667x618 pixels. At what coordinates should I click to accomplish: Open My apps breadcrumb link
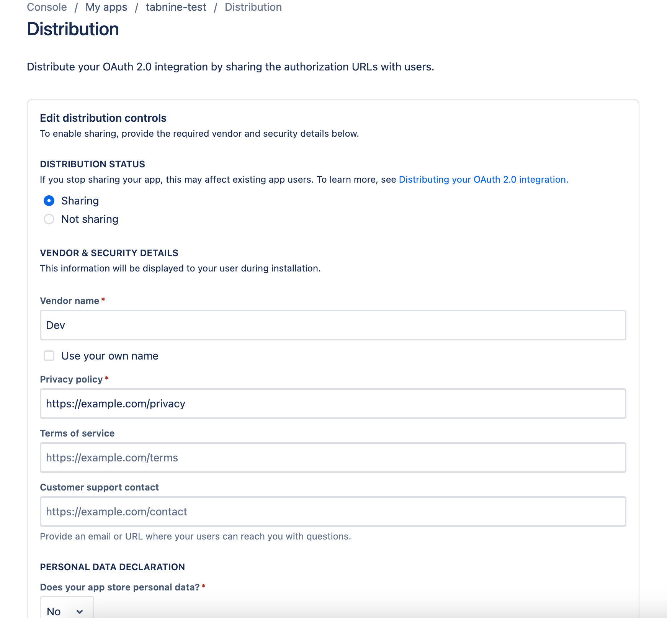pos(106,7)
